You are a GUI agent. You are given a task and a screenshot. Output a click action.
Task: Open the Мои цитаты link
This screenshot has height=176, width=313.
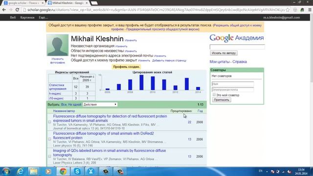pos(220,62)
